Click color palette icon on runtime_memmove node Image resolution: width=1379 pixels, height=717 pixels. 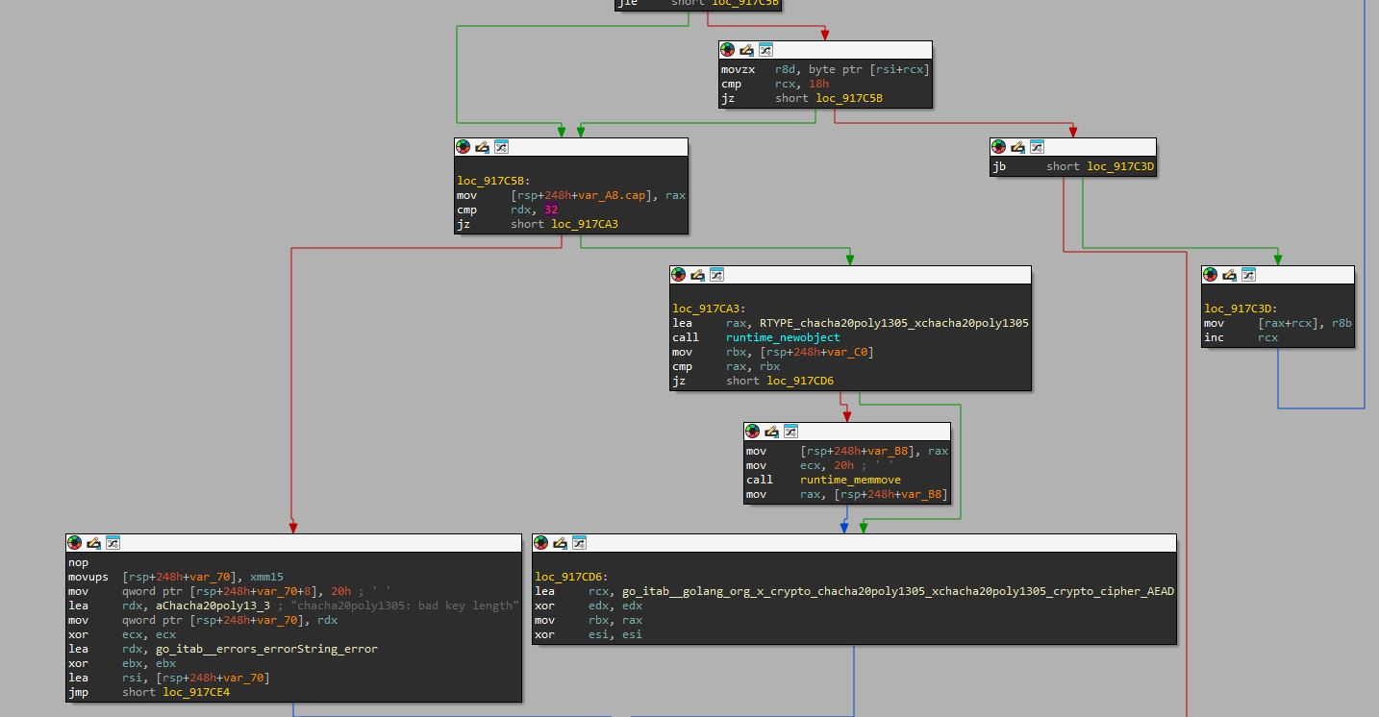[x=753, y=432]
